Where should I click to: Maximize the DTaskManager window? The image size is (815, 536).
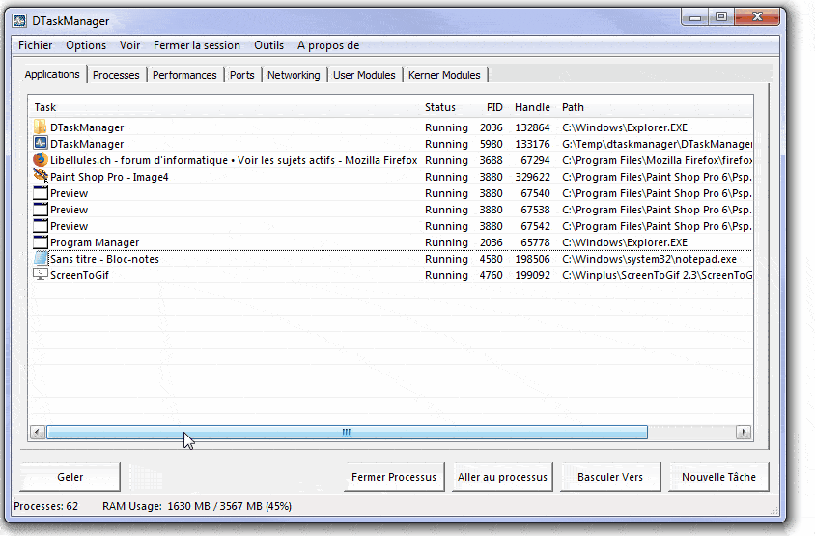(721, 17)
